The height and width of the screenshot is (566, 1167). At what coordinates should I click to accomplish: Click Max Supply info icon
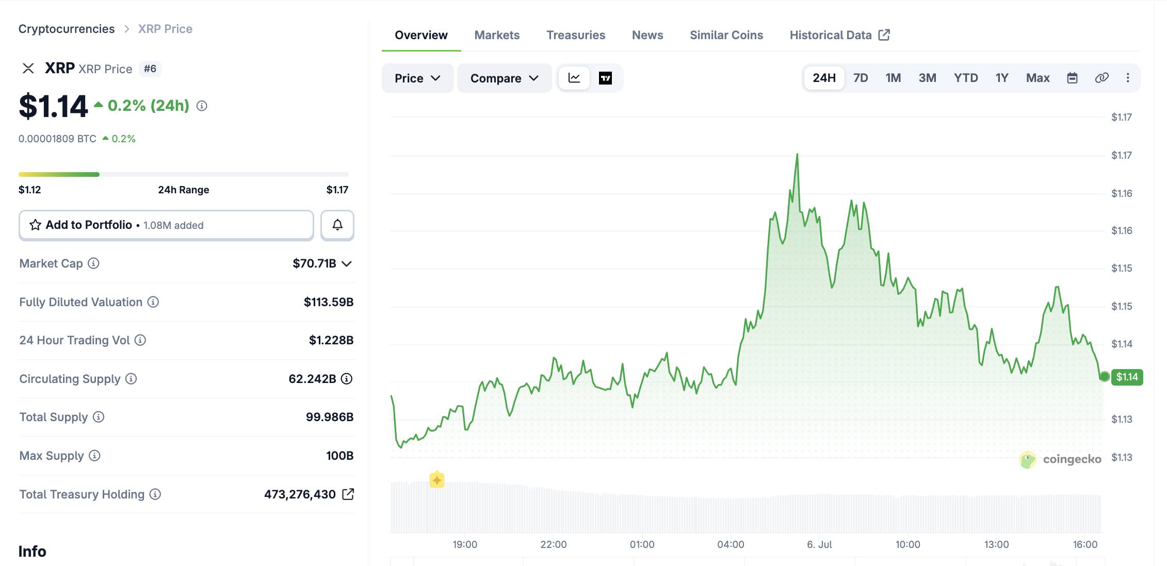pyautogui.click(x=94, y=456)
